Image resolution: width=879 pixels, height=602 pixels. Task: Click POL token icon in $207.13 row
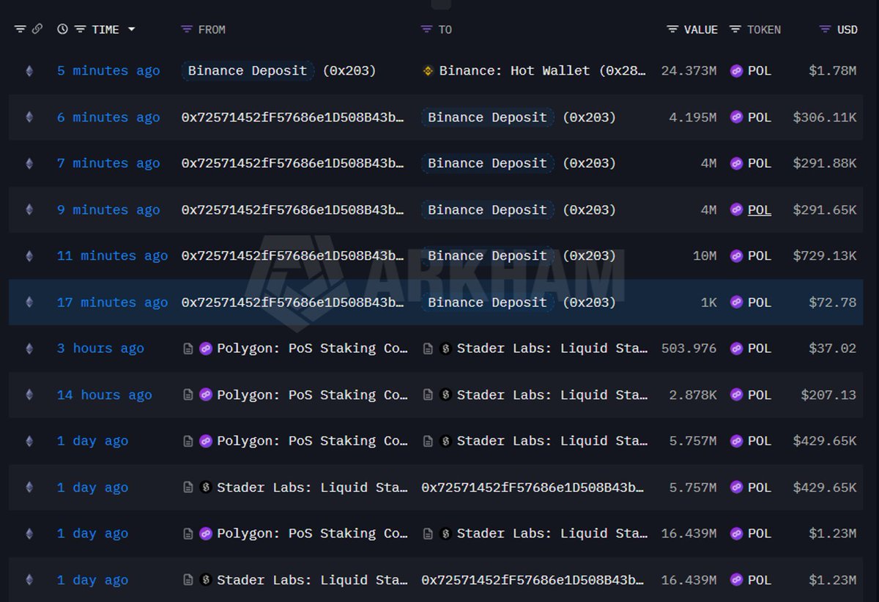click(736, 395)
